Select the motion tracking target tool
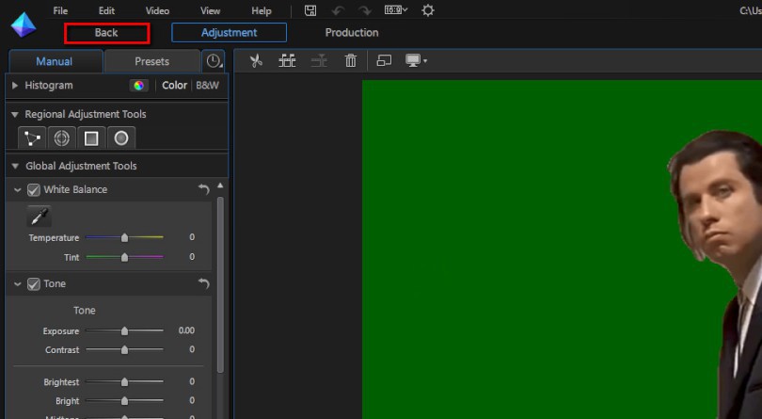762x419 pixels. [x=62, y=138]
